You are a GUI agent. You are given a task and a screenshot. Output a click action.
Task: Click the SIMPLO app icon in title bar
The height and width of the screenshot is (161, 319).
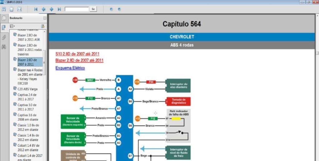2,2
